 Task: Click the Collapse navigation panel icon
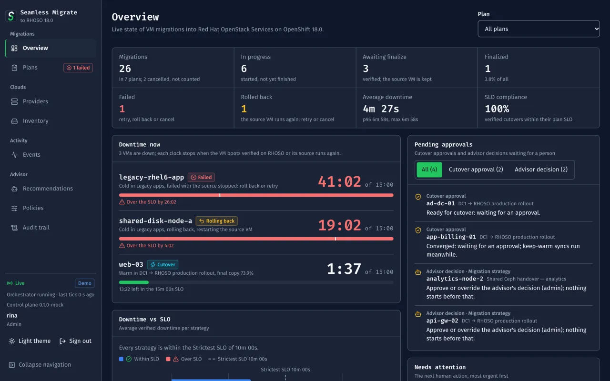click(x=12, y=365)
